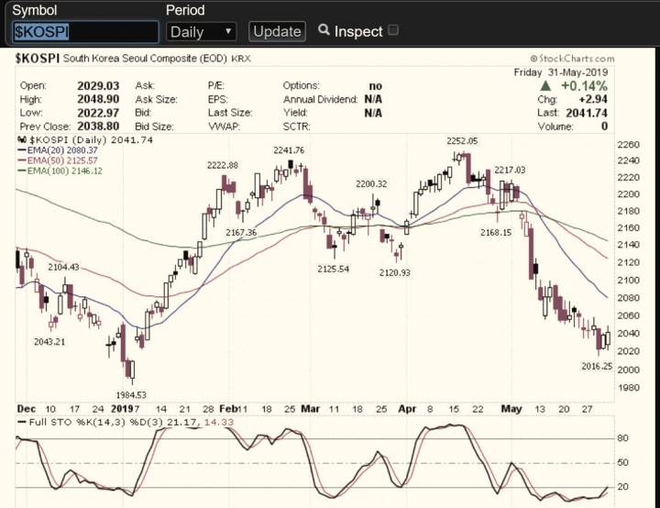Click the May month axis label
The height and width of the screenshot is (508, 660).
(x=511, y=409)
